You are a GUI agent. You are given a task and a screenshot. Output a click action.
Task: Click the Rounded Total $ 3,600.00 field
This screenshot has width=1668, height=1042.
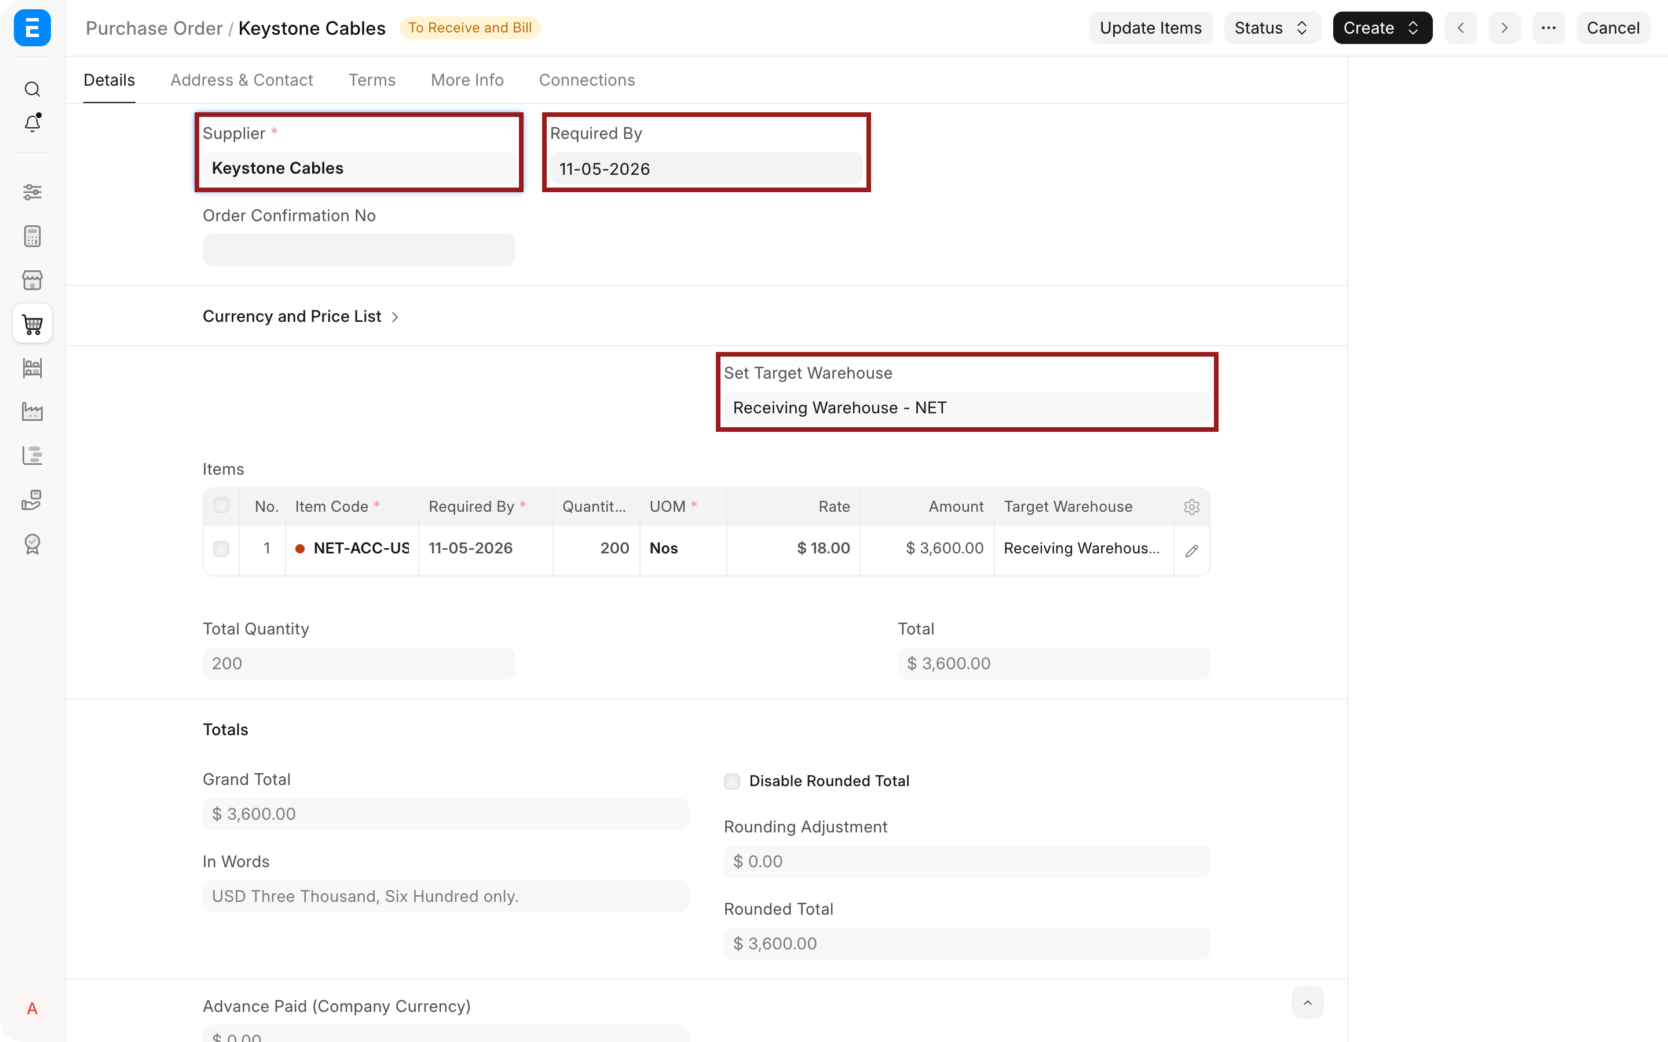pos(966,944)
